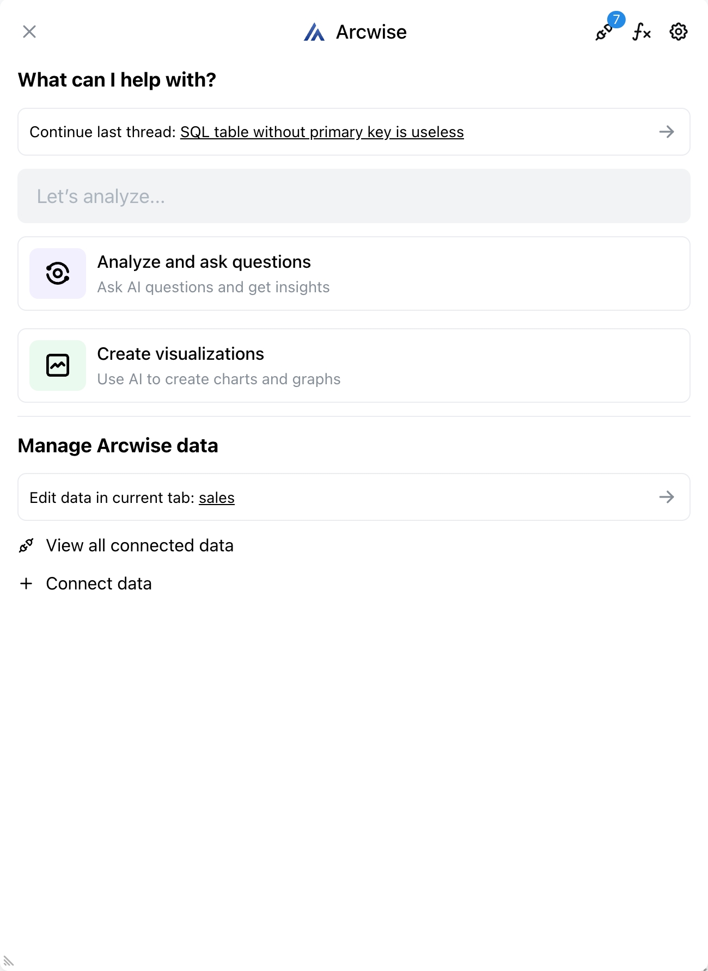This screenshot has height=971, width=708.
Task: Select Analyze and ask questions option
Action: [x=354, y=274]
